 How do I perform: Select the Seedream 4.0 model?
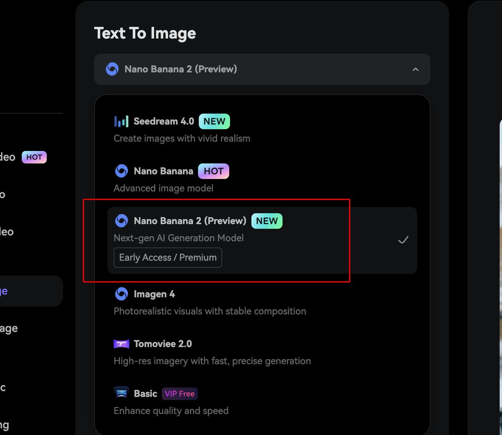pos(262,129)
